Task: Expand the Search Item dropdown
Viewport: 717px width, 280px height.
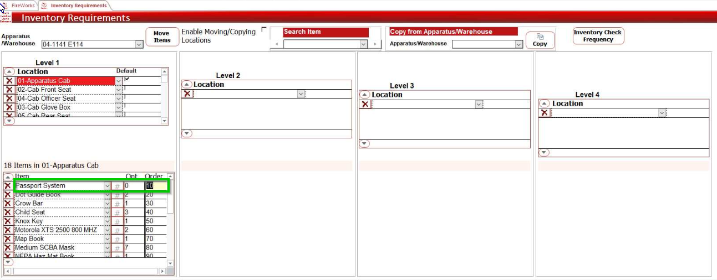Action: [364, 44]
